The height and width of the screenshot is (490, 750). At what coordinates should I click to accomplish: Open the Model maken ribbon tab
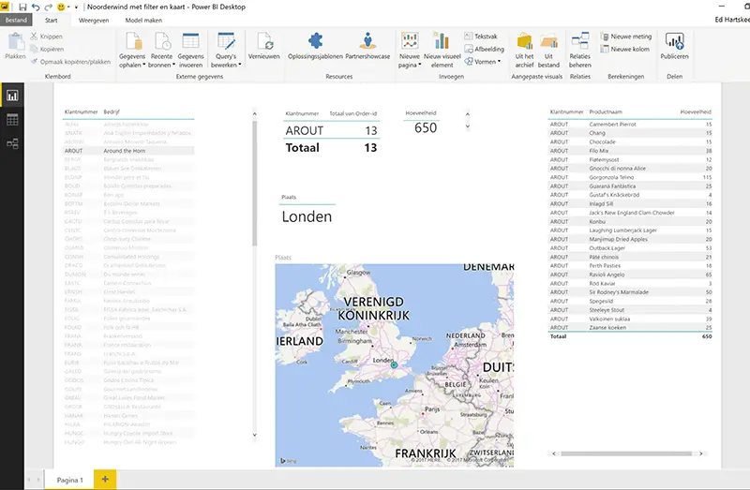pyautogui.click(x=142, y=19)
